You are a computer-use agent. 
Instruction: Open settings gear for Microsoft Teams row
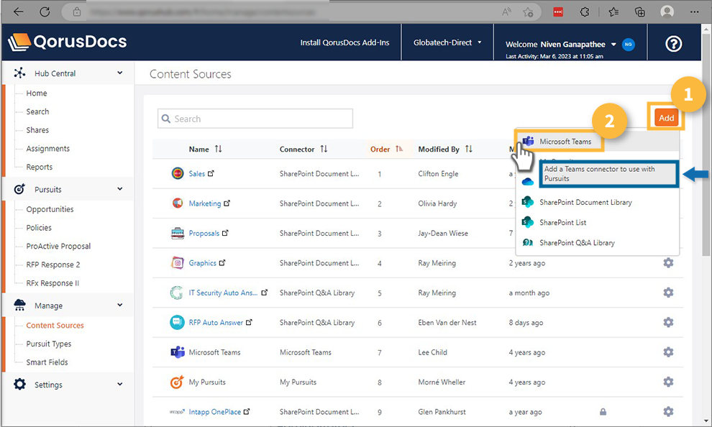(x=668, y=352)
